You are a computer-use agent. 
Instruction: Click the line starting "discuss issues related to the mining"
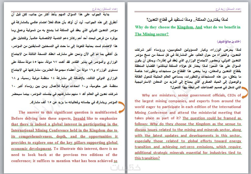point(188,130)
